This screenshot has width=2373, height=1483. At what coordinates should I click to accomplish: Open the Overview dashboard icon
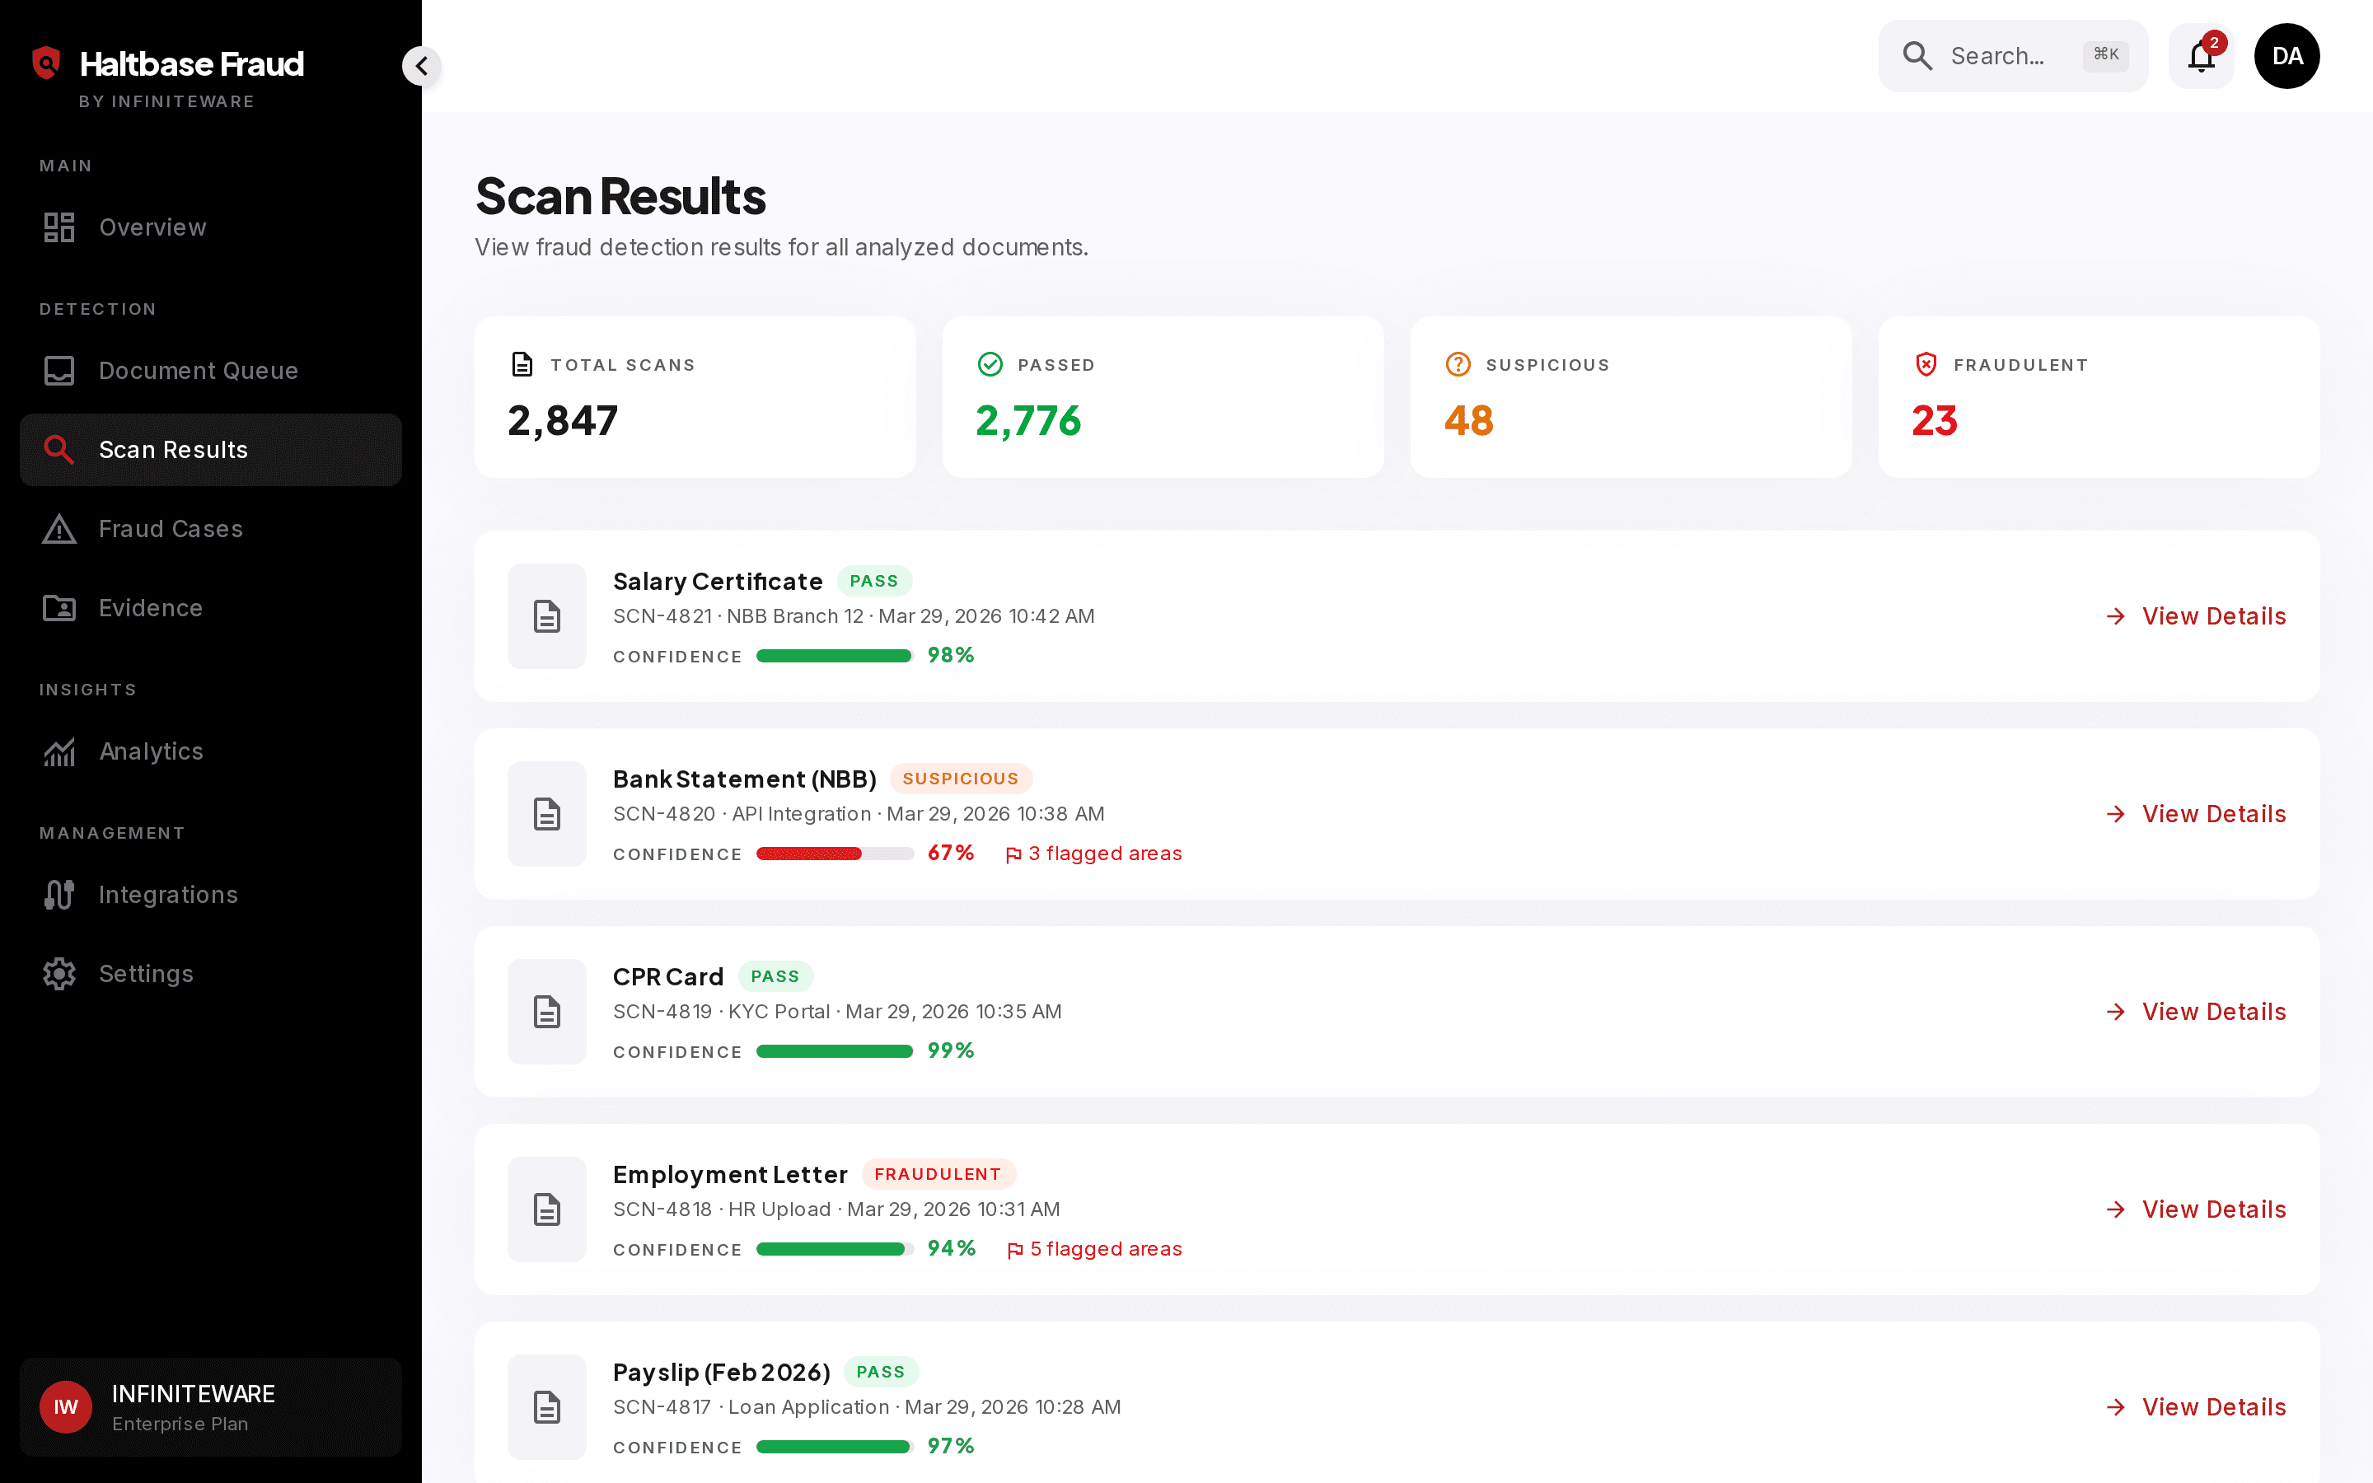pyautogui.click(x=59, y=227)
